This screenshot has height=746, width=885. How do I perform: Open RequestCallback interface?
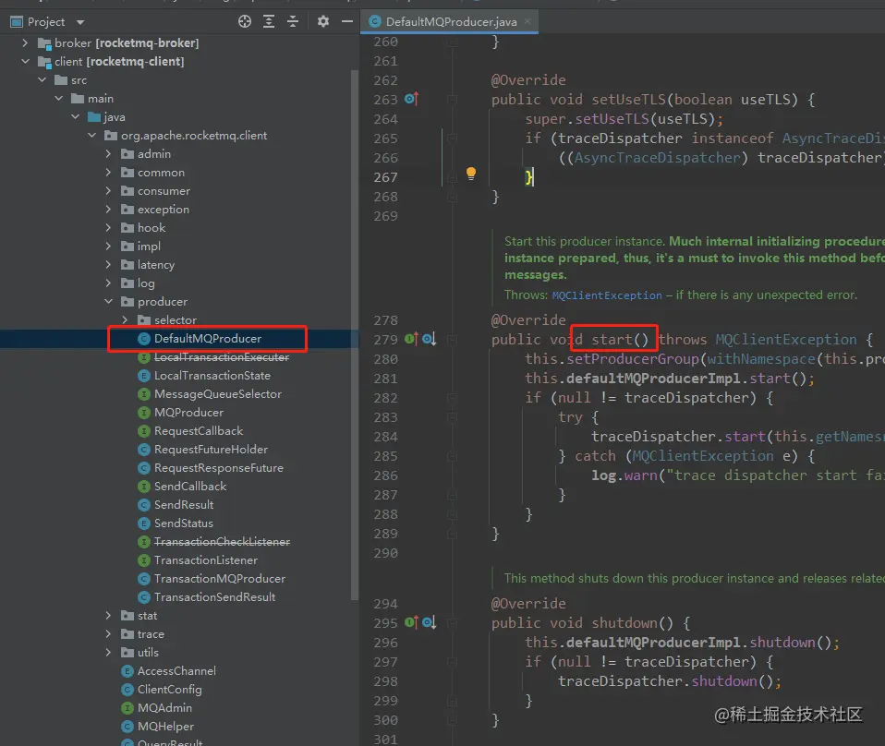191,430
